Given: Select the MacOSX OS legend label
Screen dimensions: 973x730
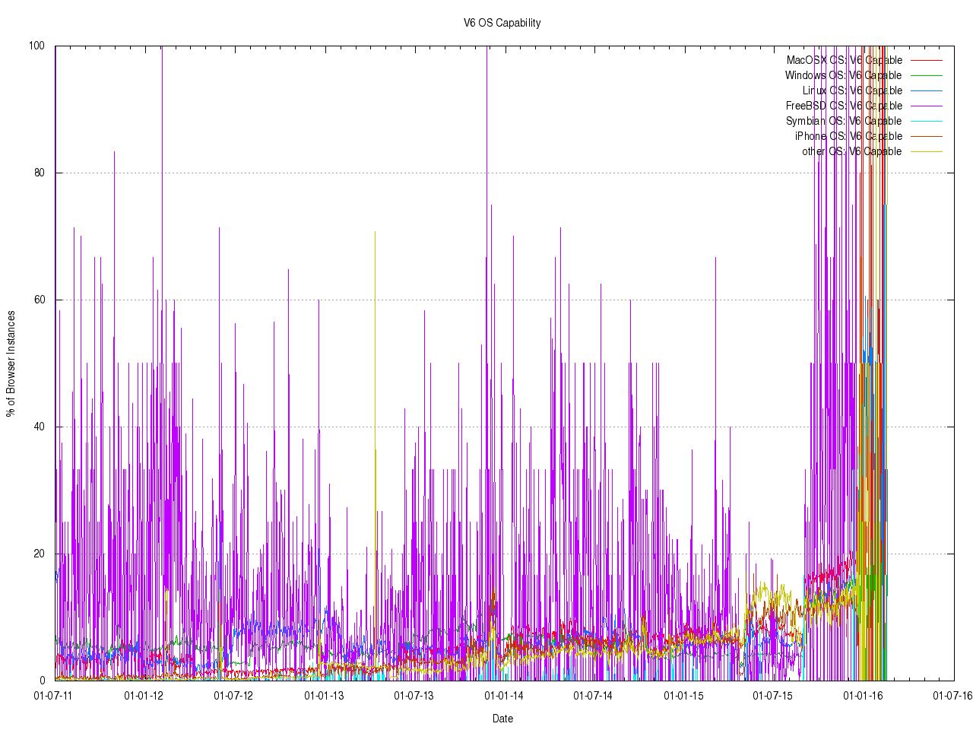Looking at the screenshot, I should 844,60.
